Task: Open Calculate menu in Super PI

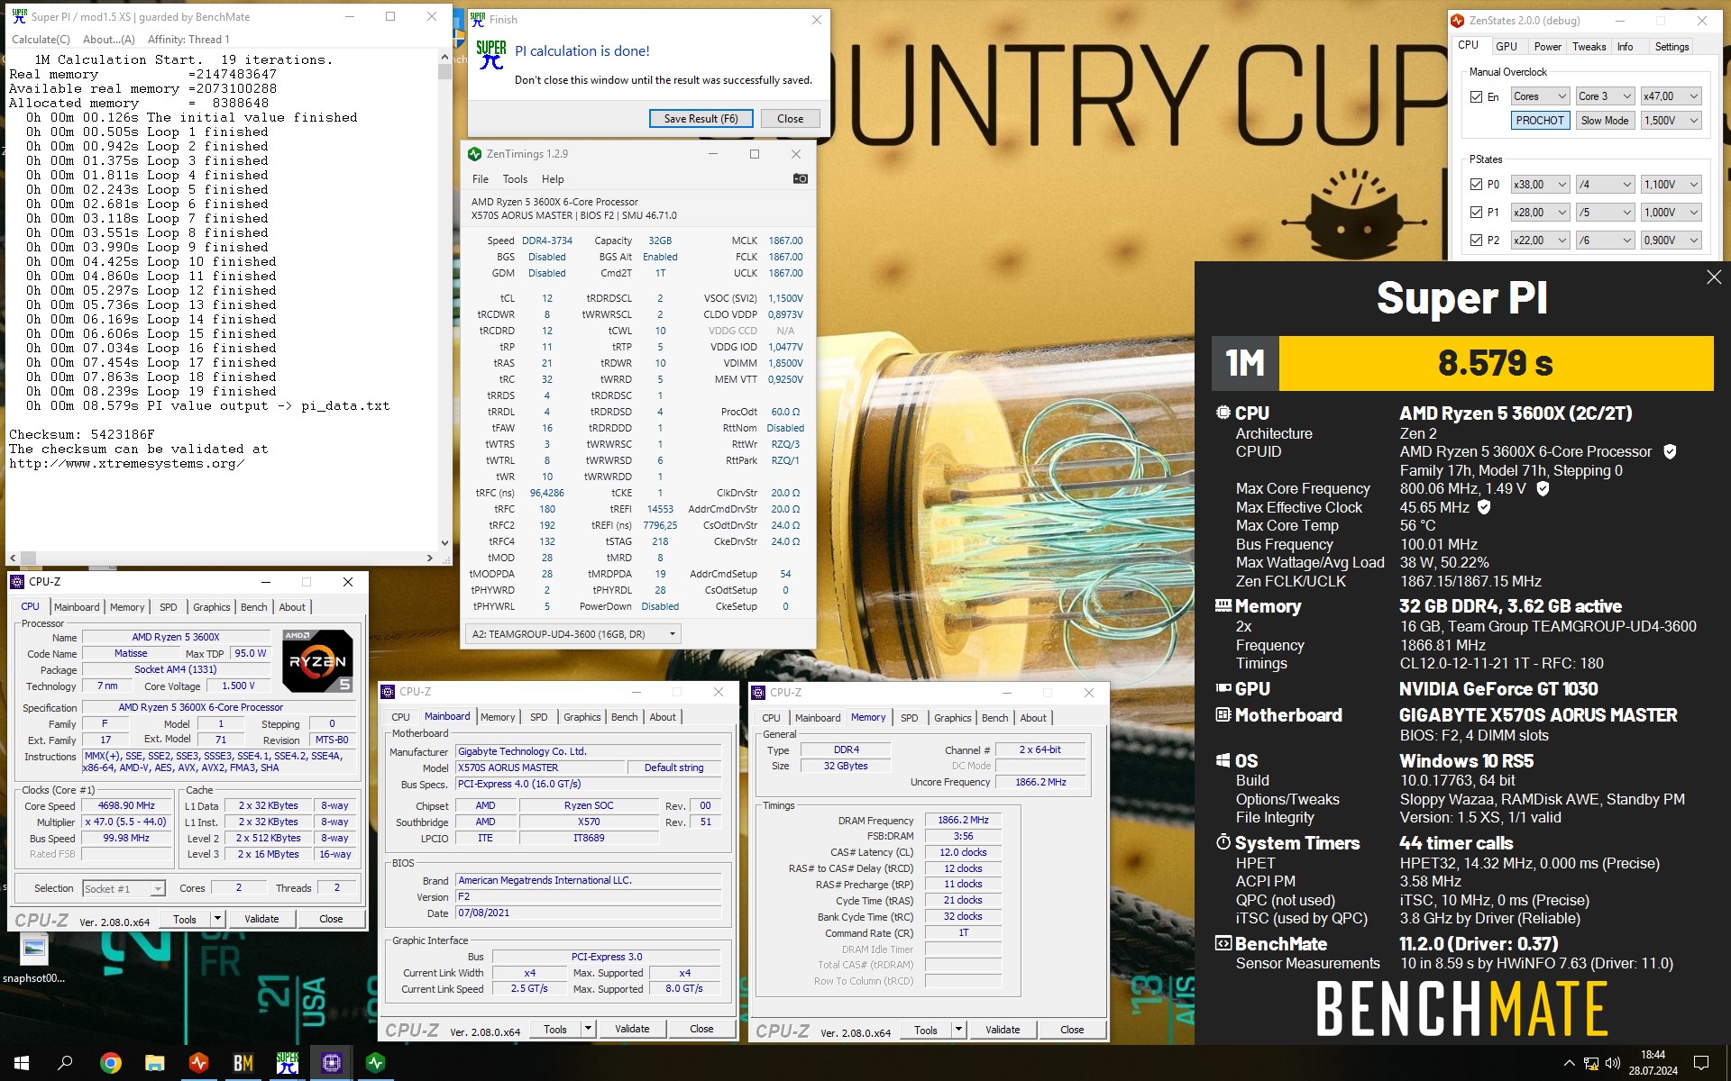Action: [41, 39]
